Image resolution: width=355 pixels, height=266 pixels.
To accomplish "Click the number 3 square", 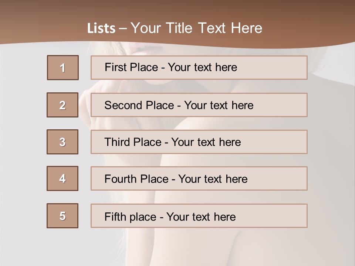I will click(x=62, y=142).
